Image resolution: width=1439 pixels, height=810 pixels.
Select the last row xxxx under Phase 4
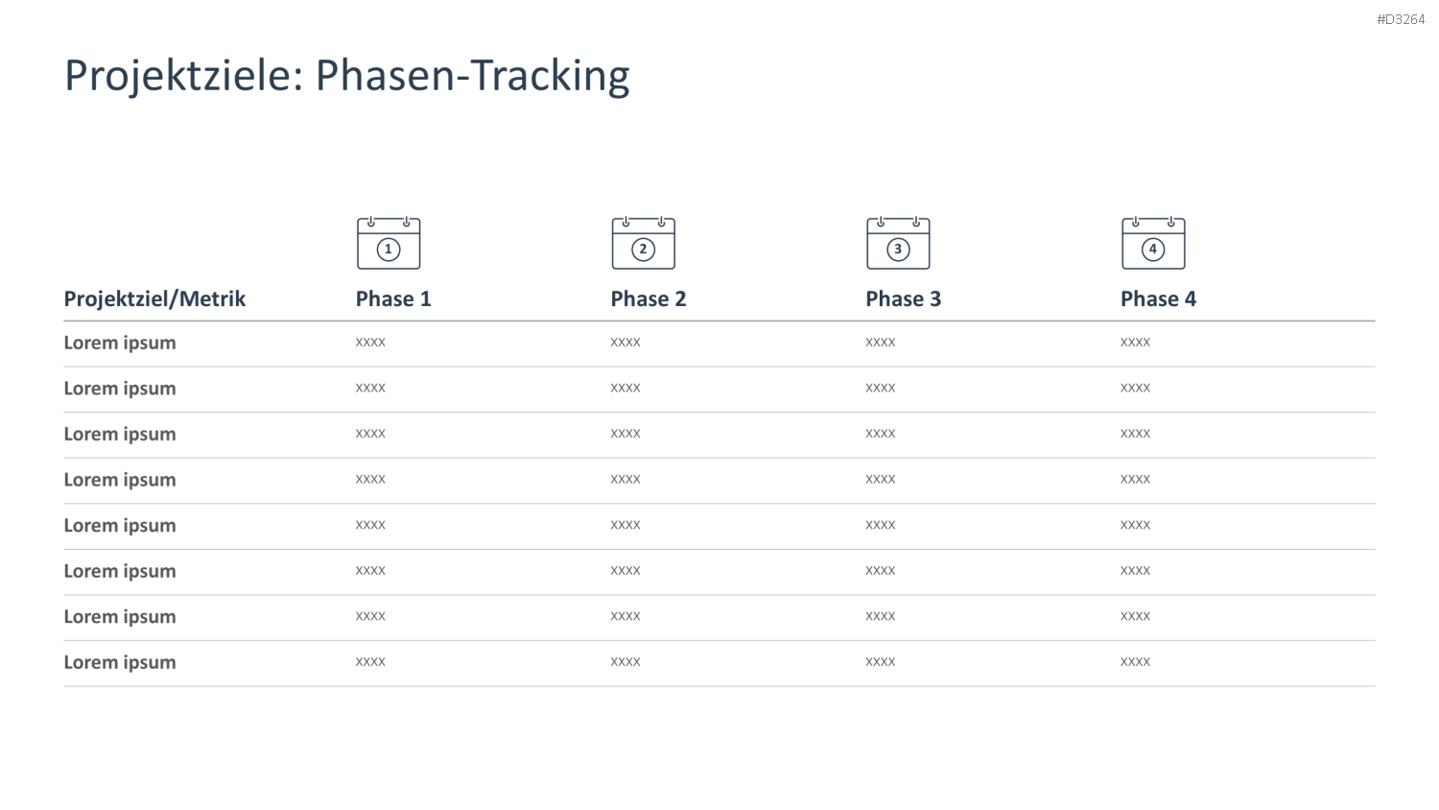1135,662
